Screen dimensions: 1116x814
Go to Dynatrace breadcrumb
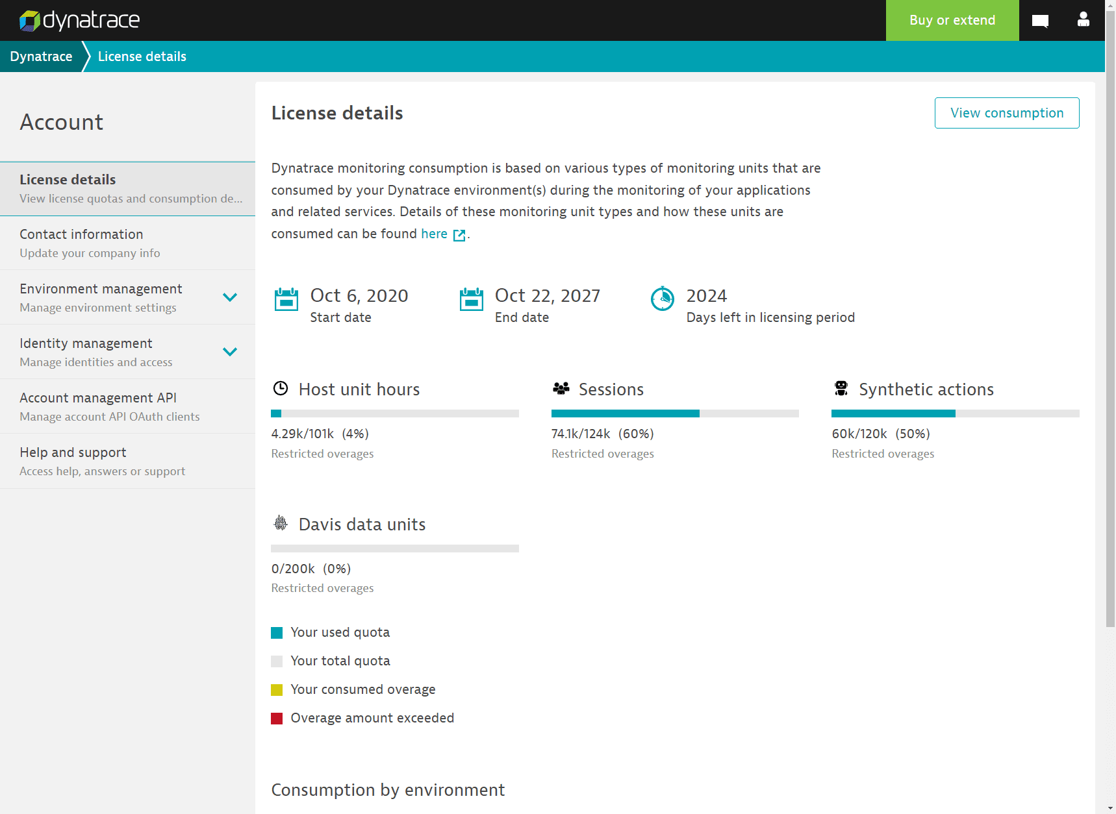[41, 56]
